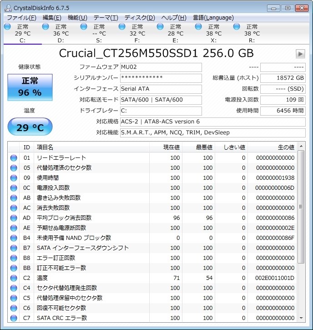Select drive S: status indicator icon
This screenshot has width=313, height=330.
[84, 27]
